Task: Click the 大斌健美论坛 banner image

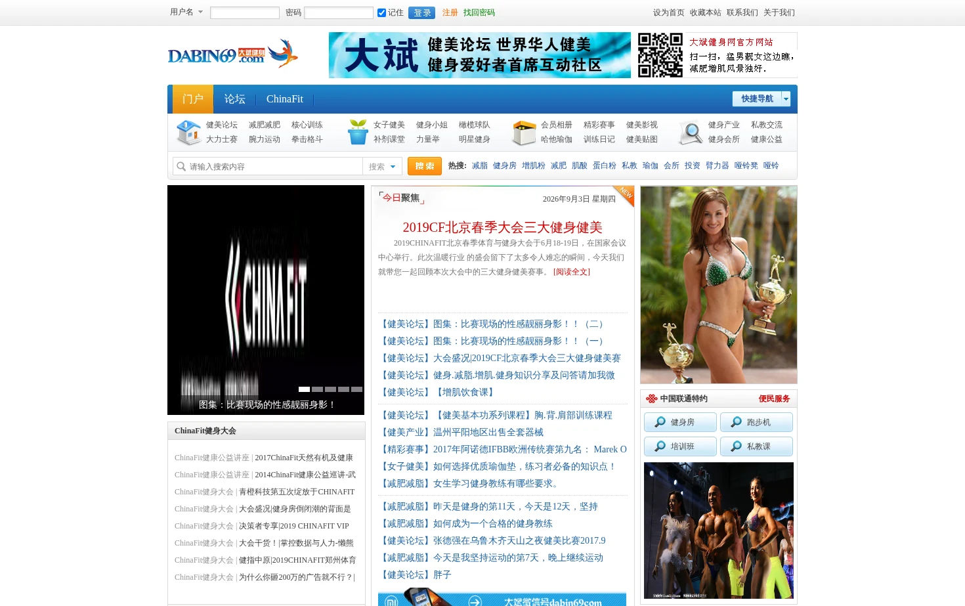Action: [480, 55]
